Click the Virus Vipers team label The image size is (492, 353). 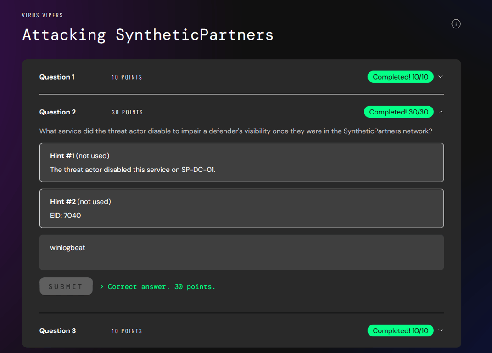(x=43, y=15)
